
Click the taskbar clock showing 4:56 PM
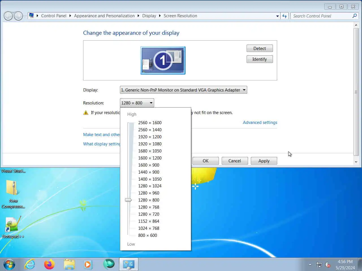(x=345, y=265)
